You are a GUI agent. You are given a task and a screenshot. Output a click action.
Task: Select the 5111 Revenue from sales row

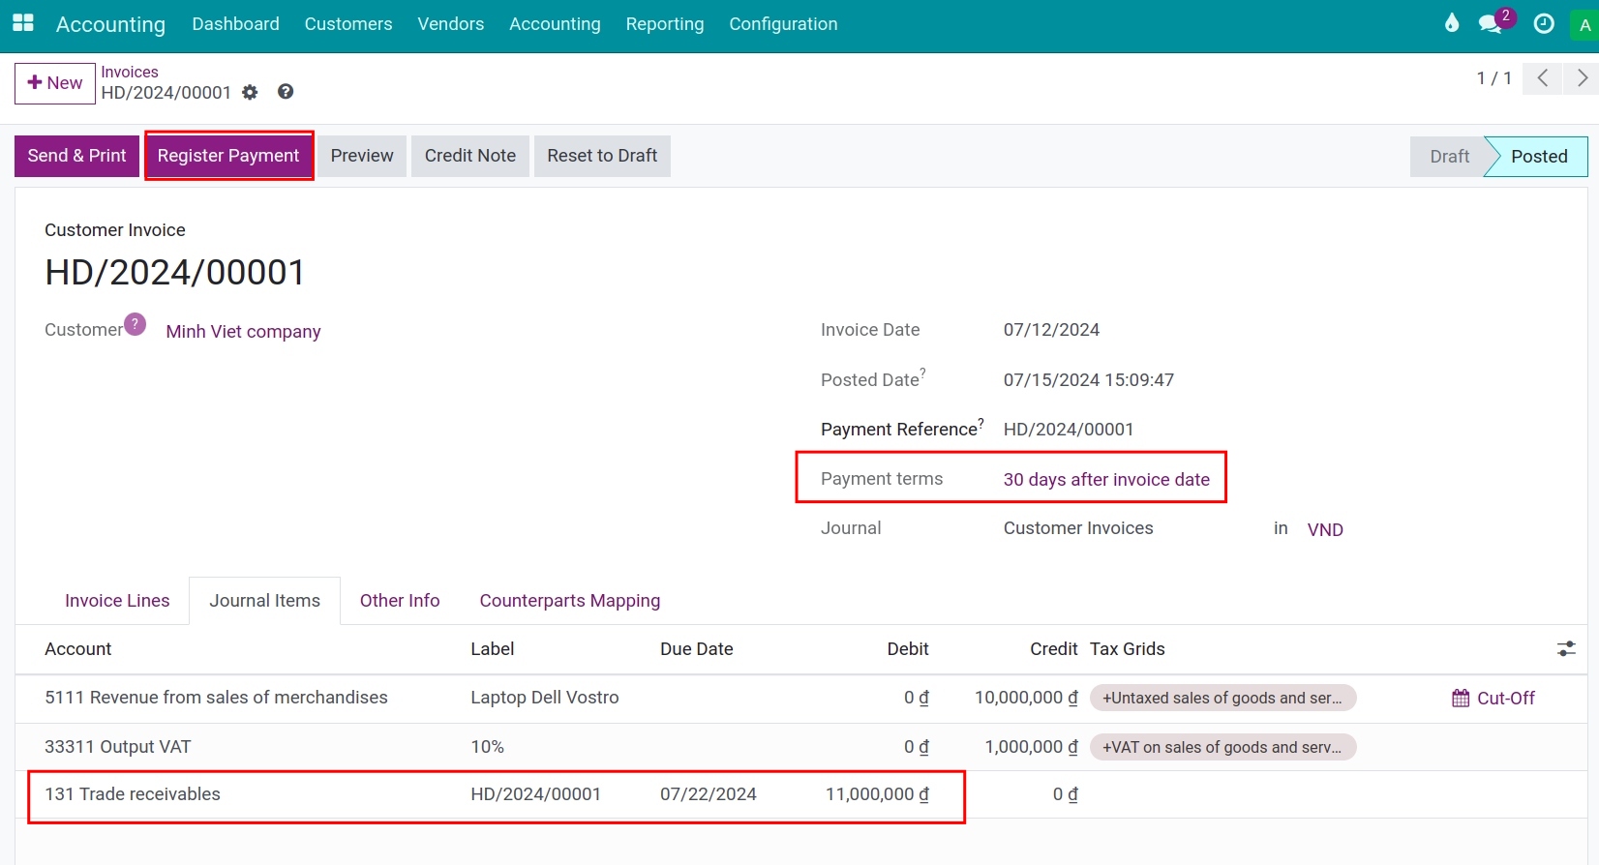pos(800,699)
